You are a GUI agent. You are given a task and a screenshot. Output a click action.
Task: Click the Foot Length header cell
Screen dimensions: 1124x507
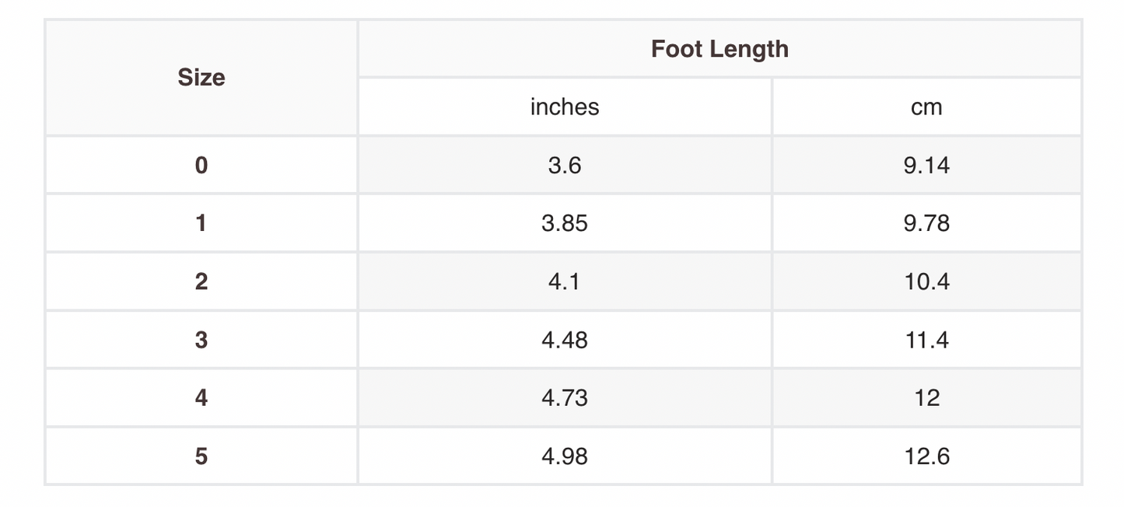pyautogui.click(x=720, y=49)
